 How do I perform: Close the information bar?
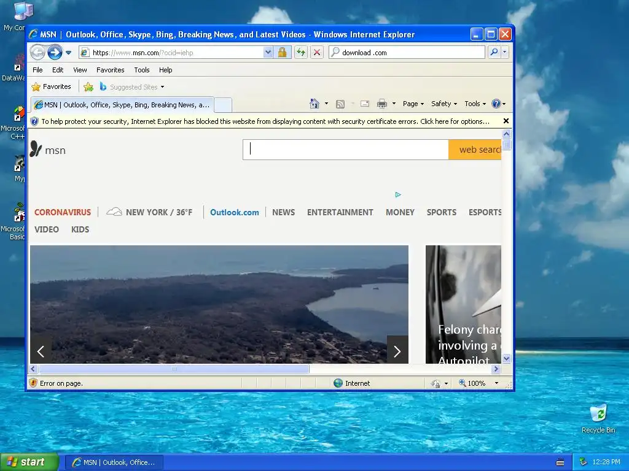point(506,121)
